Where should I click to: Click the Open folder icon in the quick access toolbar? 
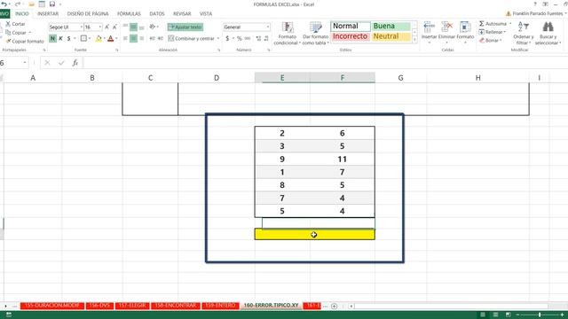pyautogui.click(x=32, y=4)
